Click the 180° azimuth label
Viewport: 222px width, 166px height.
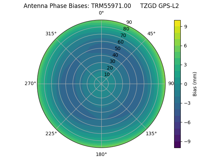(101, 154)
